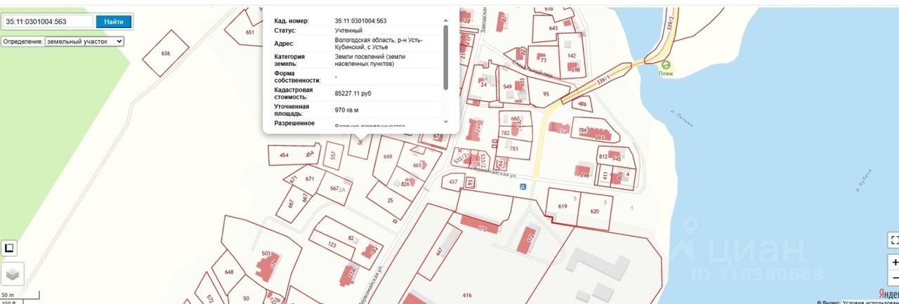
Task: Select parcel 669 on the map
Action: click(x=388, y=157)
